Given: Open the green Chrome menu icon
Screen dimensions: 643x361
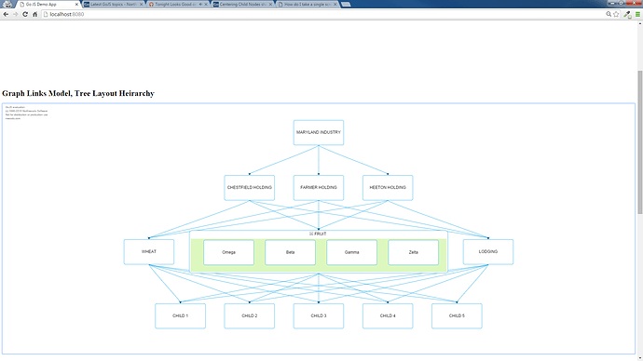Looking at the screenshot, I should point(637,14).
